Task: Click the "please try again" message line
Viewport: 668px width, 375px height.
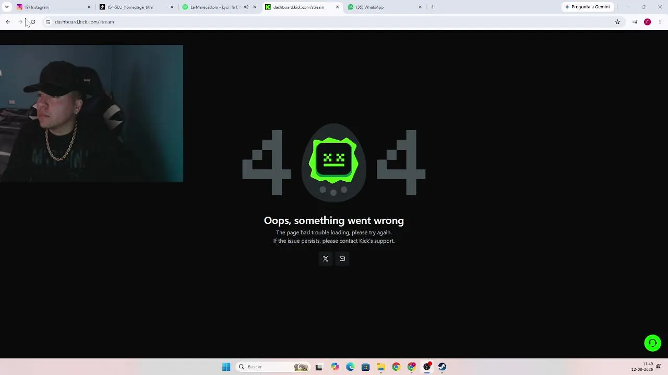Action: click(x=334, y=232)
